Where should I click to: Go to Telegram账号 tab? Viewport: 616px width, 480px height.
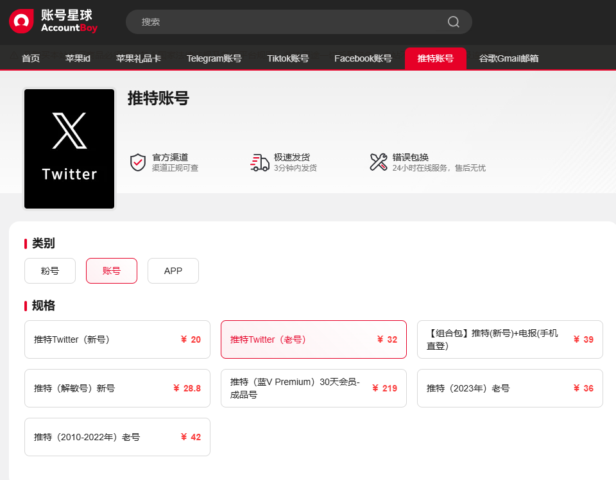tap(214, 58)
